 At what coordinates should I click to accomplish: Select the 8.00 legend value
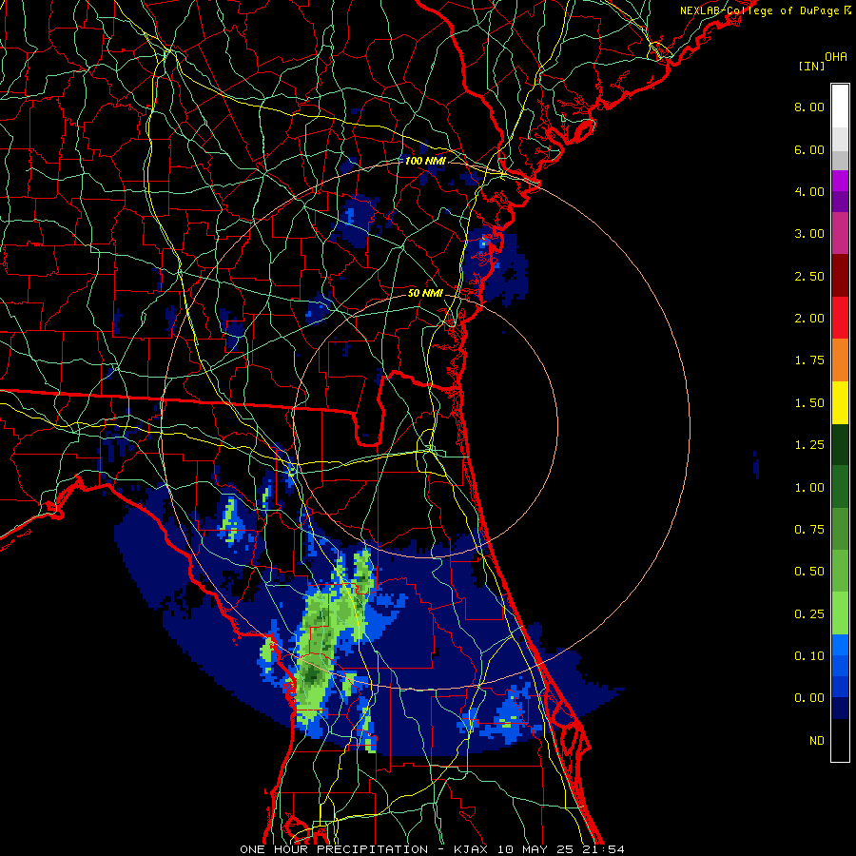809,107
